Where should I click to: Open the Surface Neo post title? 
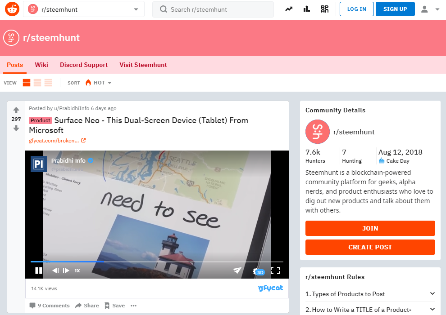(x=138, y=125)
